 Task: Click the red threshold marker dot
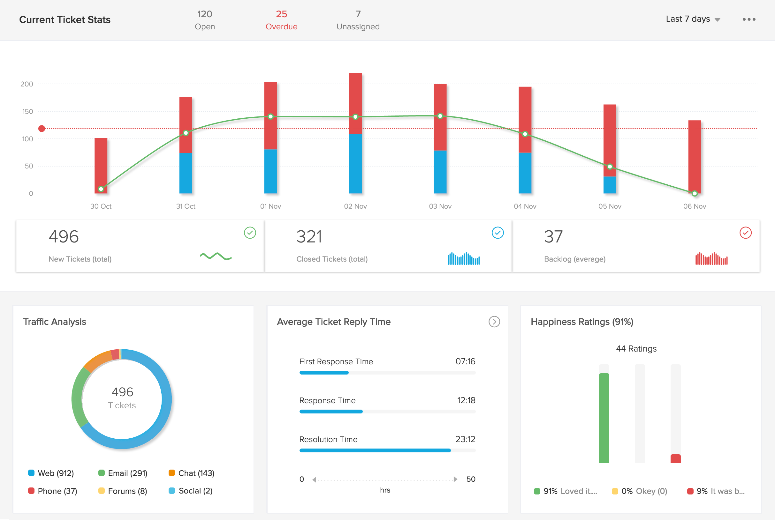click(42, 129)
